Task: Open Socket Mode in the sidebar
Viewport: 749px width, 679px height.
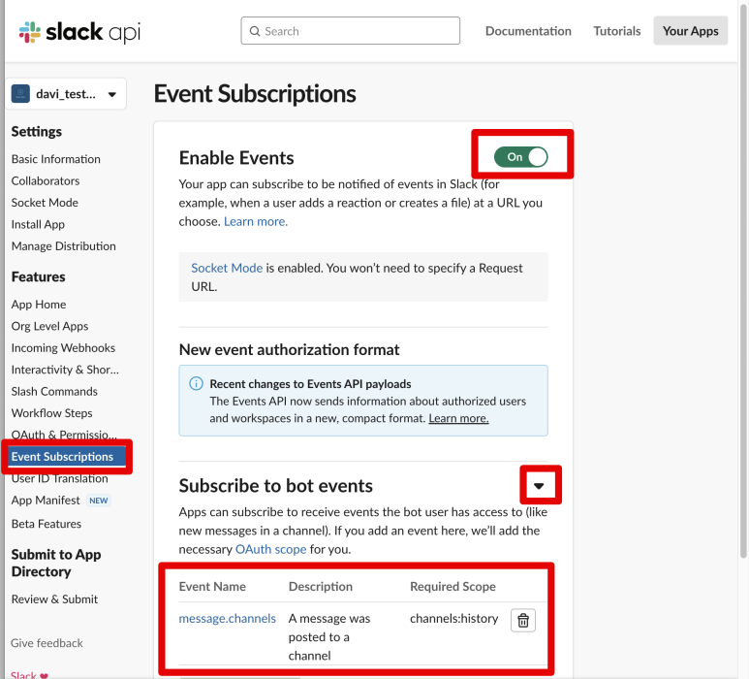Action: pos(45,203)
